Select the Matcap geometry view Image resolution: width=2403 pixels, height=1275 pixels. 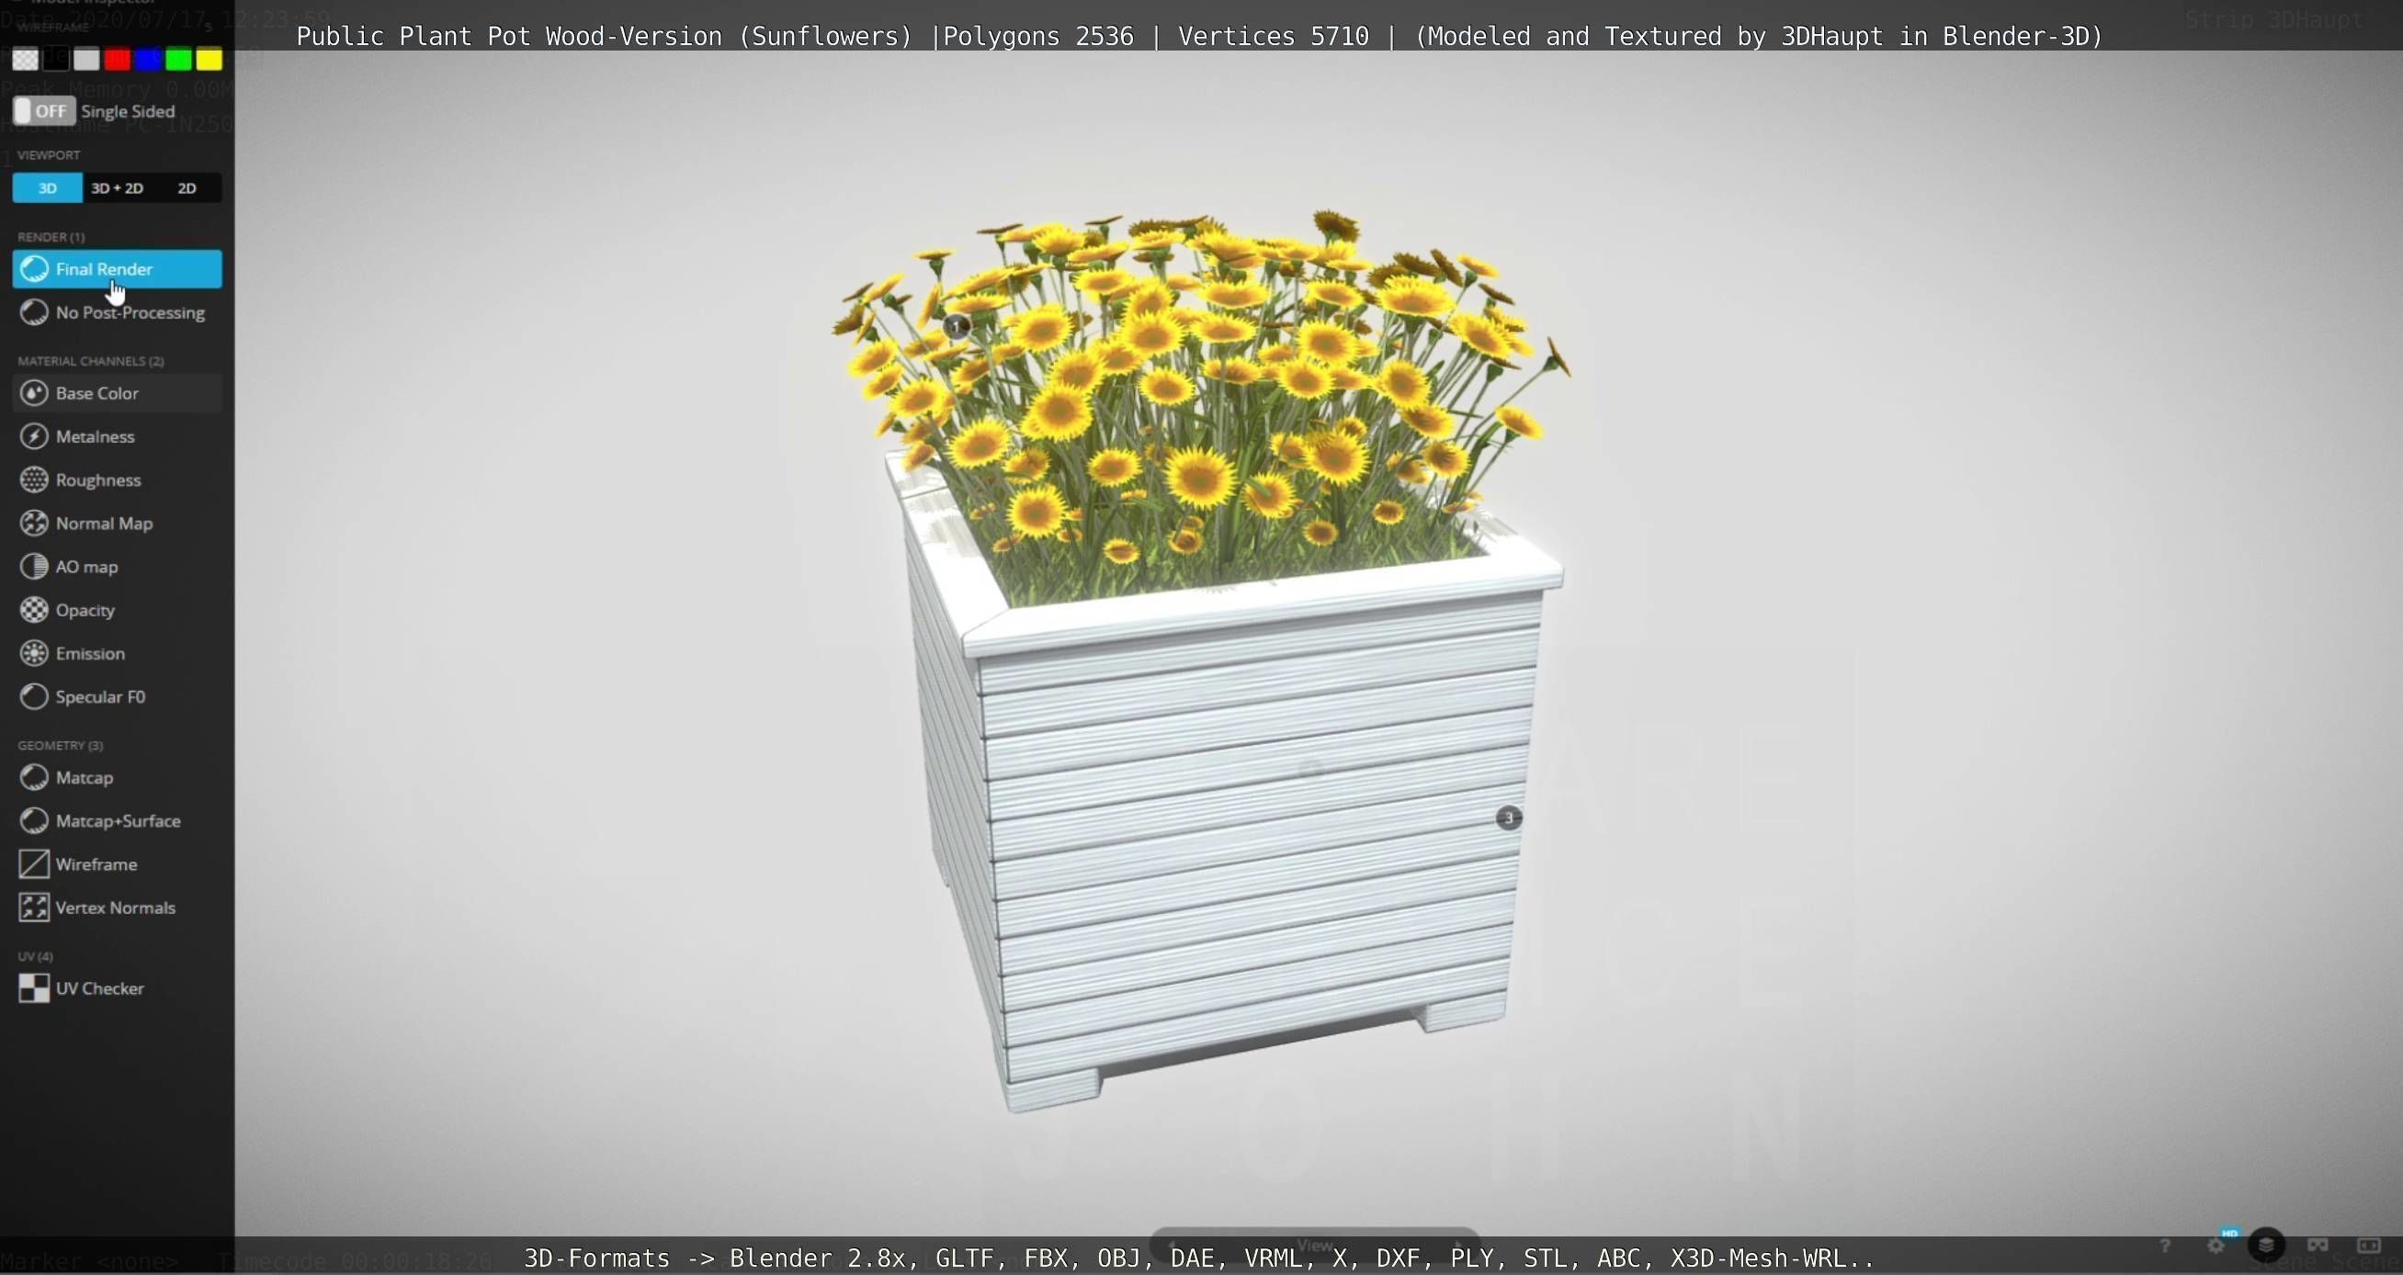coord(118,777)
